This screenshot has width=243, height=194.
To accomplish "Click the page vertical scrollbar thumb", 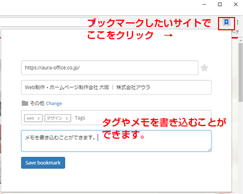I will tap(240, 72).
